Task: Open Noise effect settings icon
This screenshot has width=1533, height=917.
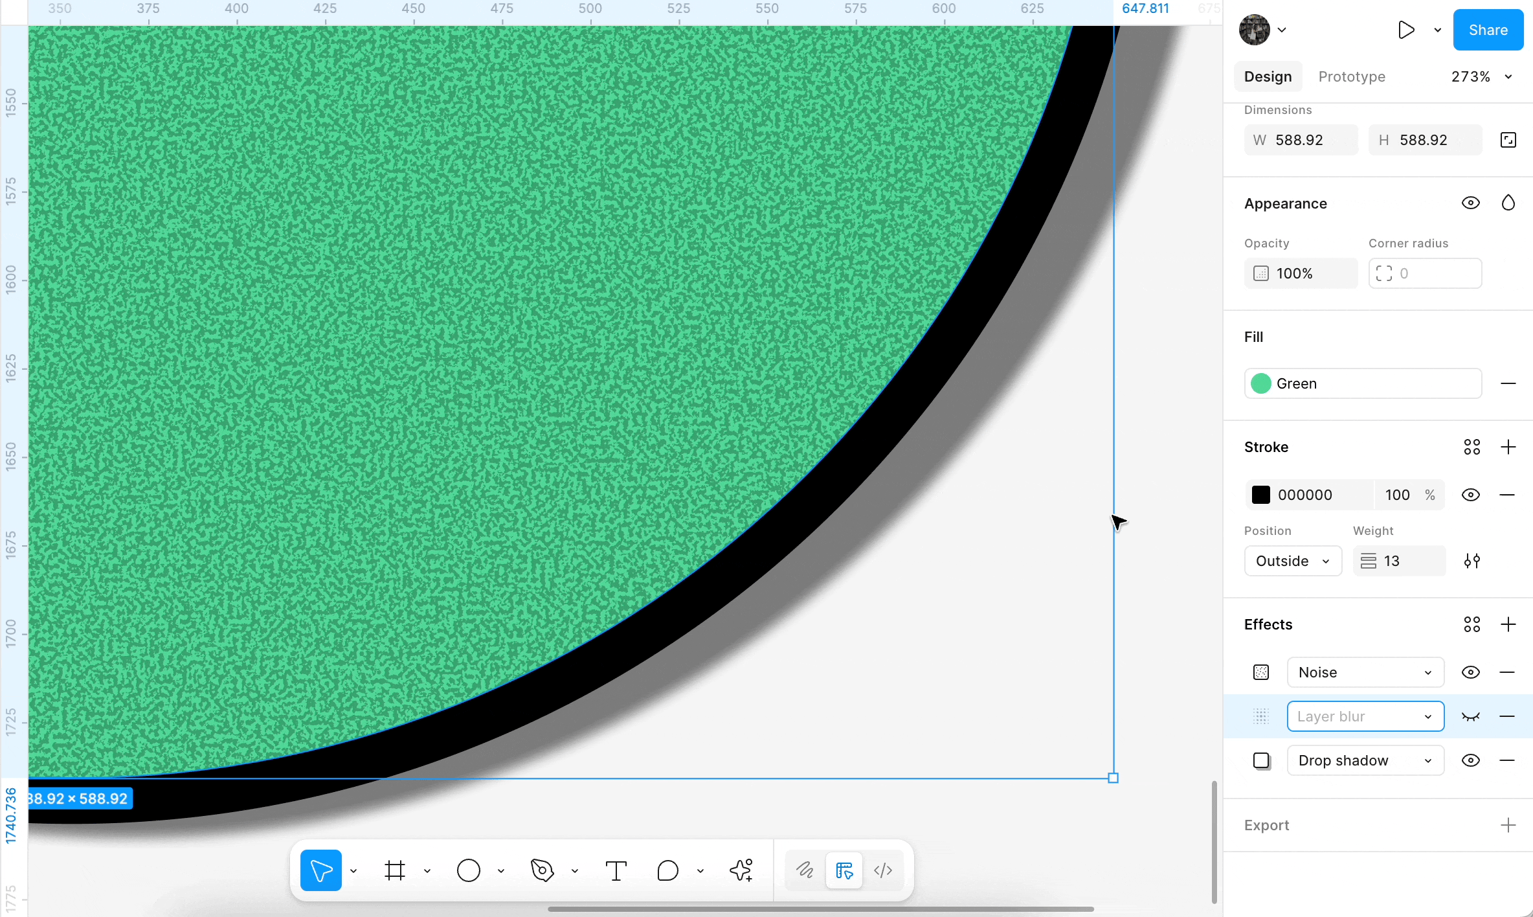Action: point(1260,672)
